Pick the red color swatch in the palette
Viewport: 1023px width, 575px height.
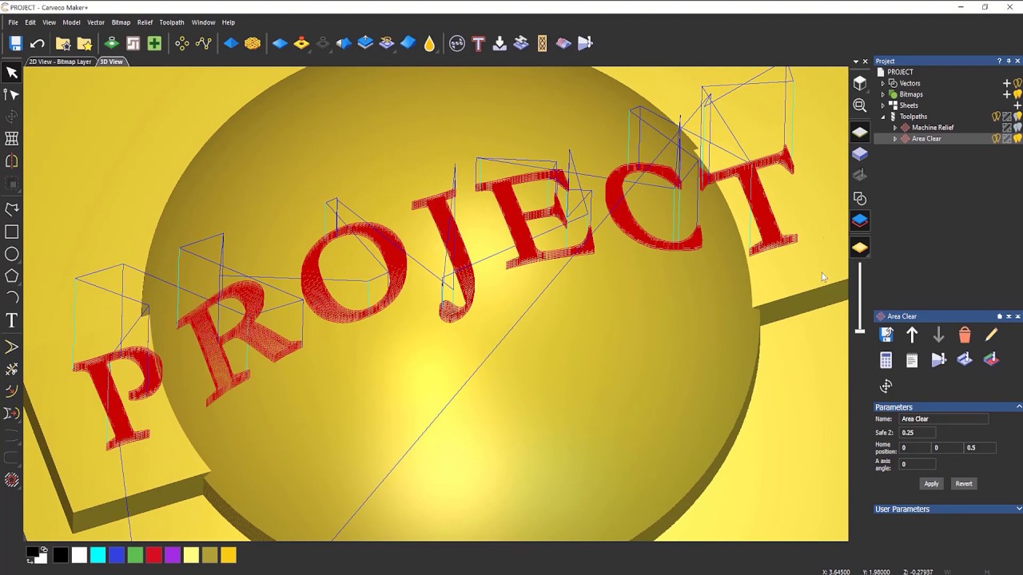coord(153,555)
